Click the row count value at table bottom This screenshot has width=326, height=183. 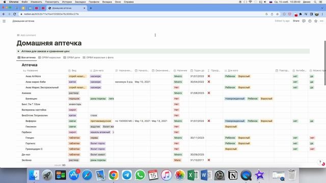pos(64,165)
